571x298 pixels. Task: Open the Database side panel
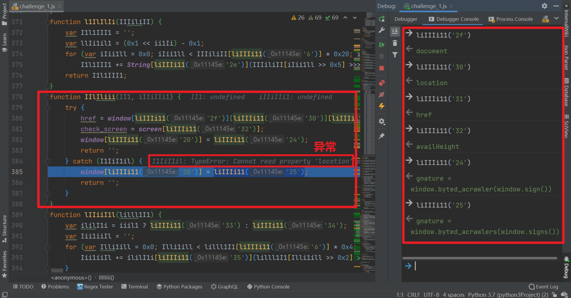click(x=566, y=92)
